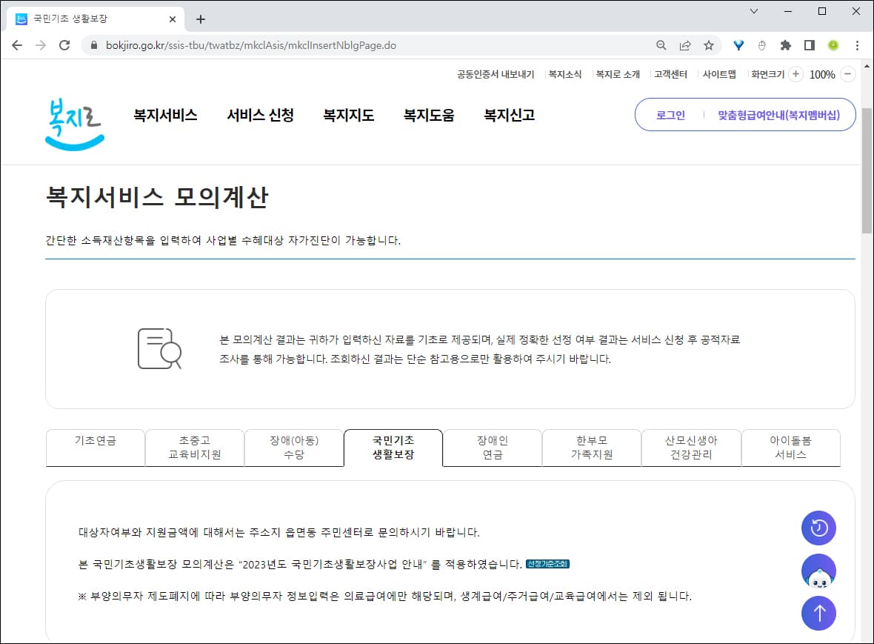The width and height of the screenshot is (874, 644).
Task: Open the browser side panel icon
Action: tap(809, 45)
